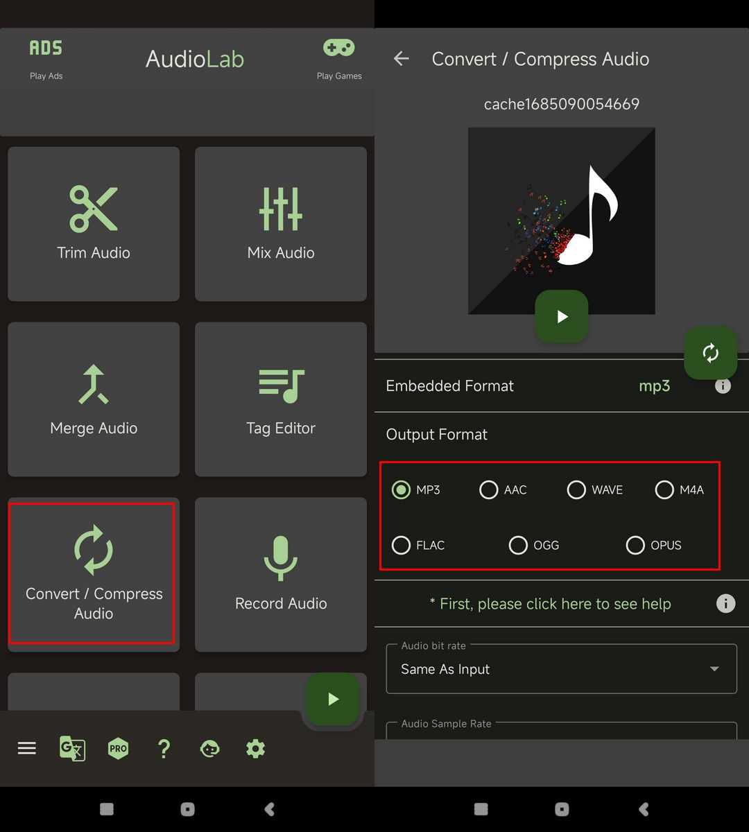Tap Play Ads in the top bar

point(46,58)
